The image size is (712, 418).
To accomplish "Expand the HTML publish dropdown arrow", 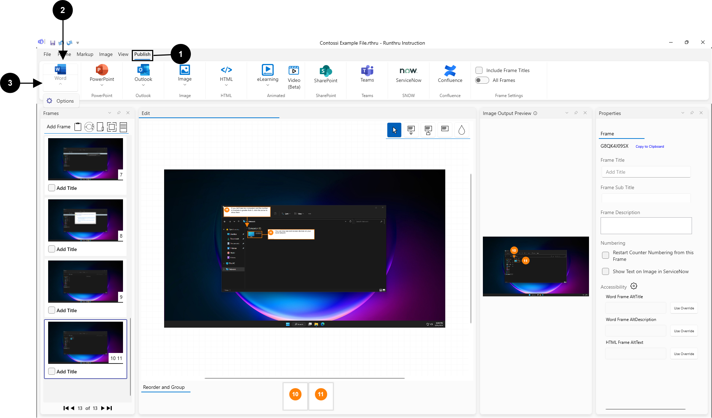I will click(x=226, y=85).
